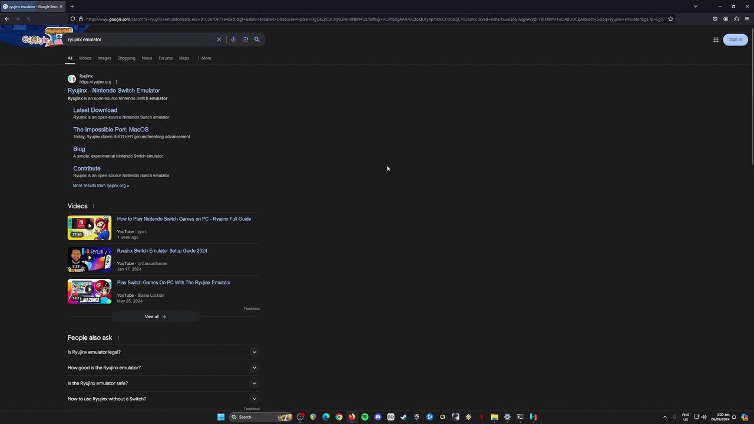
Task: Click the browser address bar URL
Action: [375, 19]
